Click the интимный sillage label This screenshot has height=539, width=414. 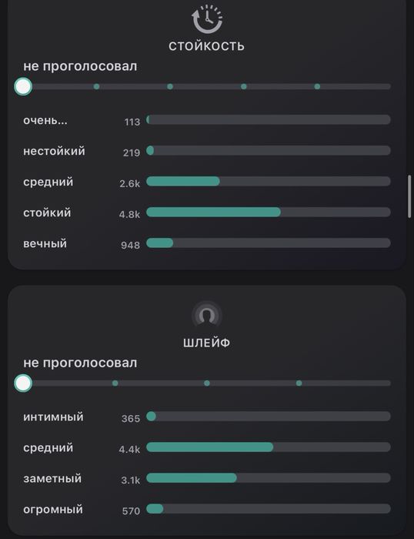pyautogui.click(x=53, y=417)
